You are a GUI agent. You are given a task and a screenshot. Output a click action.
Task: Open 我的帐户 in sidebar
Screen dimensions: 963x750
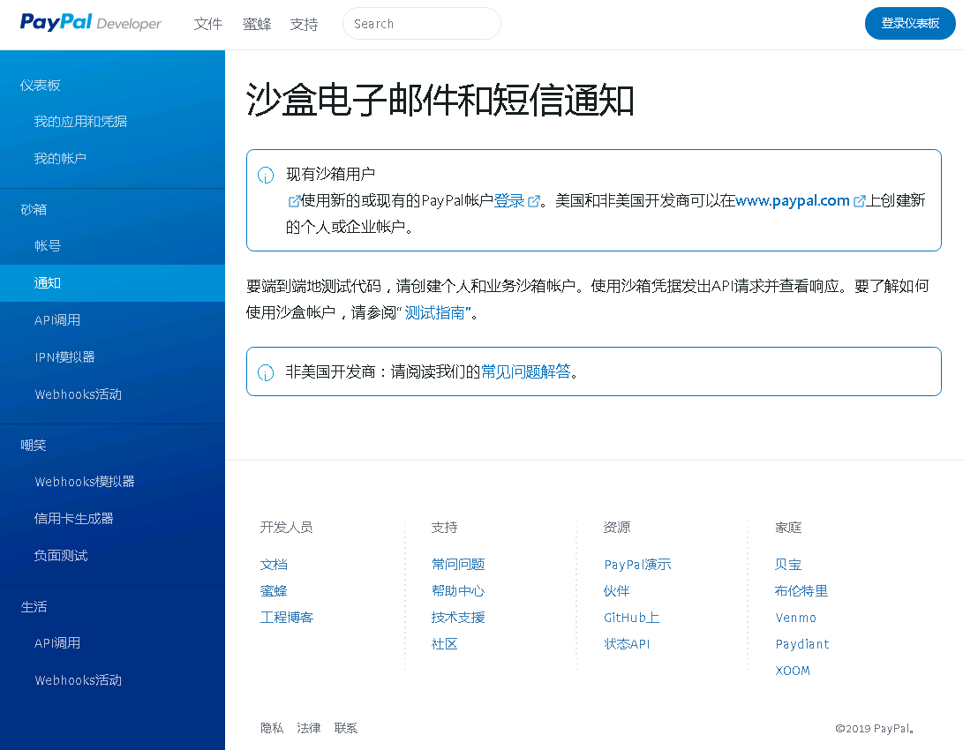pyautogui.click(x=60, y=158)
